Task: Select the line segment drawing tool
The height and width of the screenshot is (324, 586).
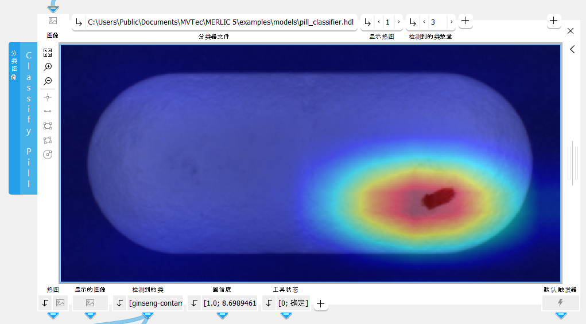Action: tap(48, 111)
